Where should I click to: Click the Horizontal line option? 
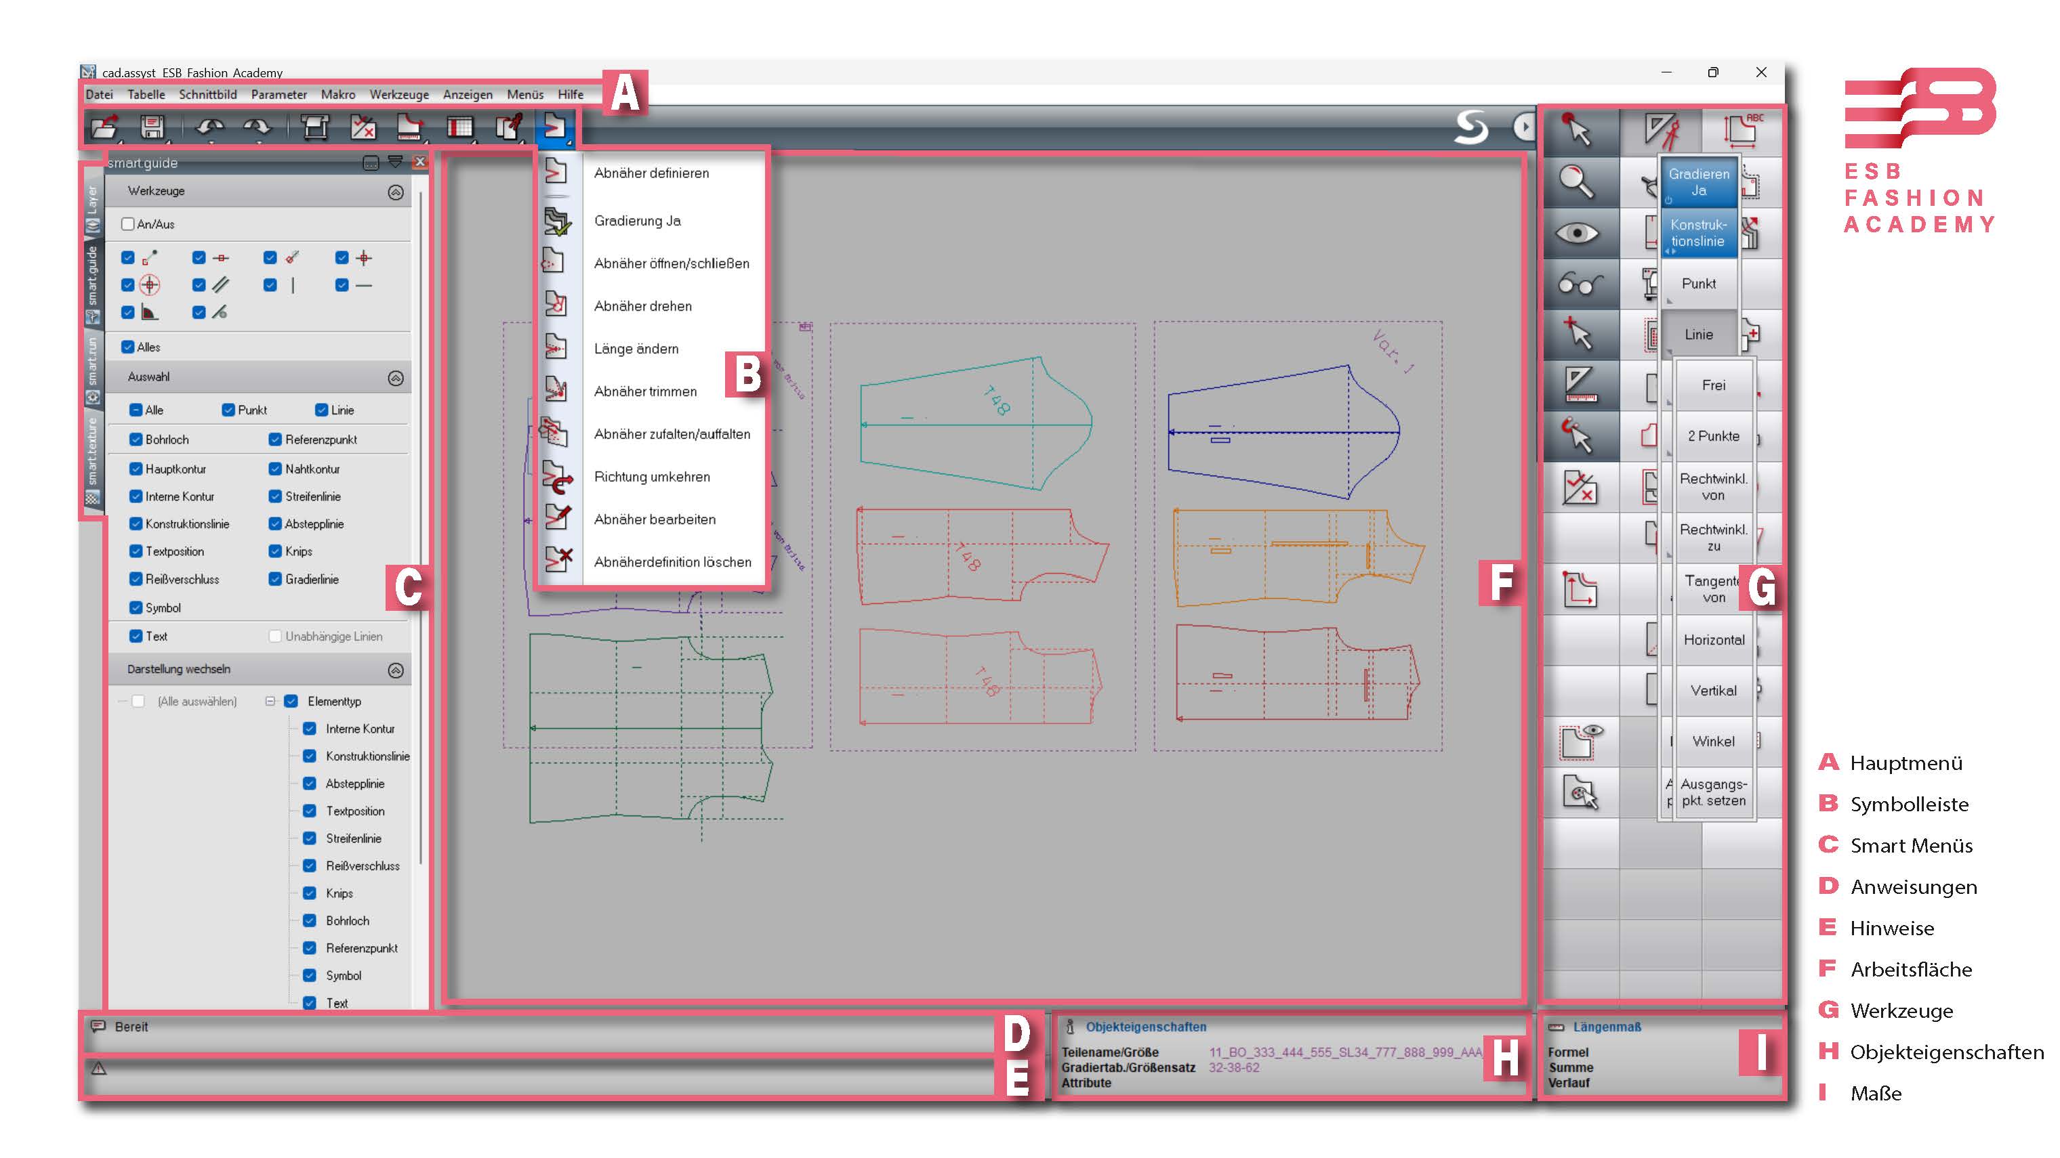coord(1713,639)
